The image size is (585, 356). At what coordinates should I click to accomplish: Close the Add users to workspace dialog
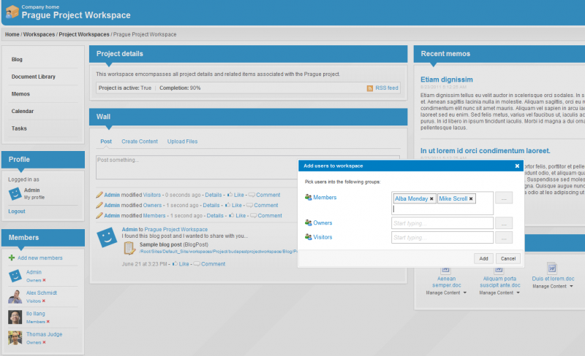[517, 166]
